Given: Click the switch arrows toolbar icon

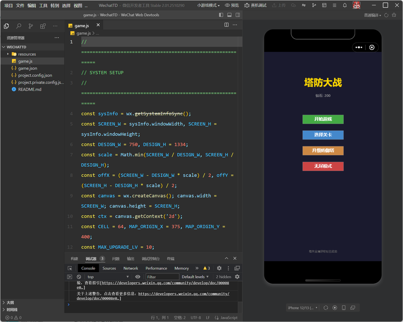Looking at the screenshot, I should click(x=304, y=5).
